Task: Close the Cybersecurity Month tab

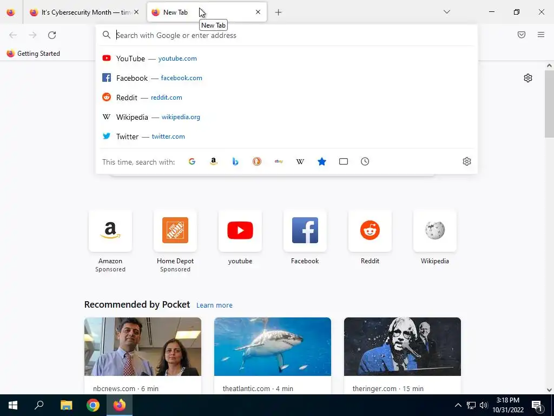Action: tap(136, 12)
